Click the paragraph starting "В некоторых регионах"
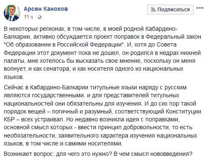 [102, 53]
